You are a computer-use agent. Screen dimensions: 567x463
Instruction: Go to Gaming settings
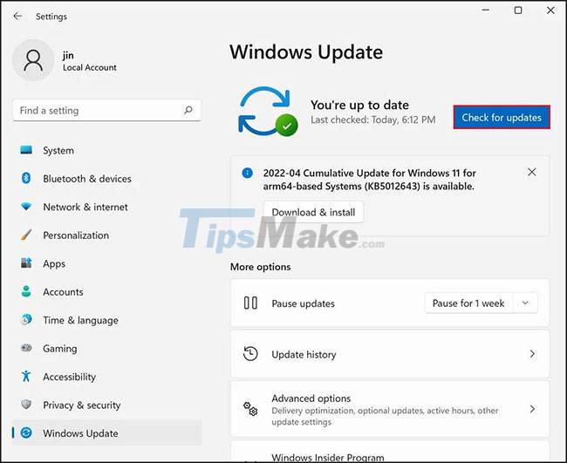tap(106, 349)
